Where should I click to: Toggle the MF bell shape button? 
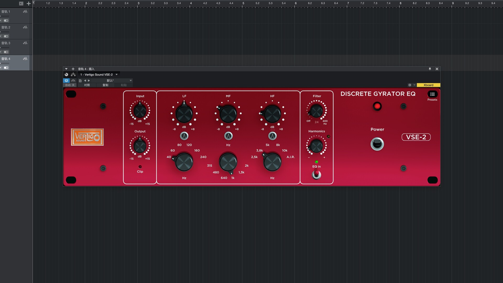pos(228,136)
